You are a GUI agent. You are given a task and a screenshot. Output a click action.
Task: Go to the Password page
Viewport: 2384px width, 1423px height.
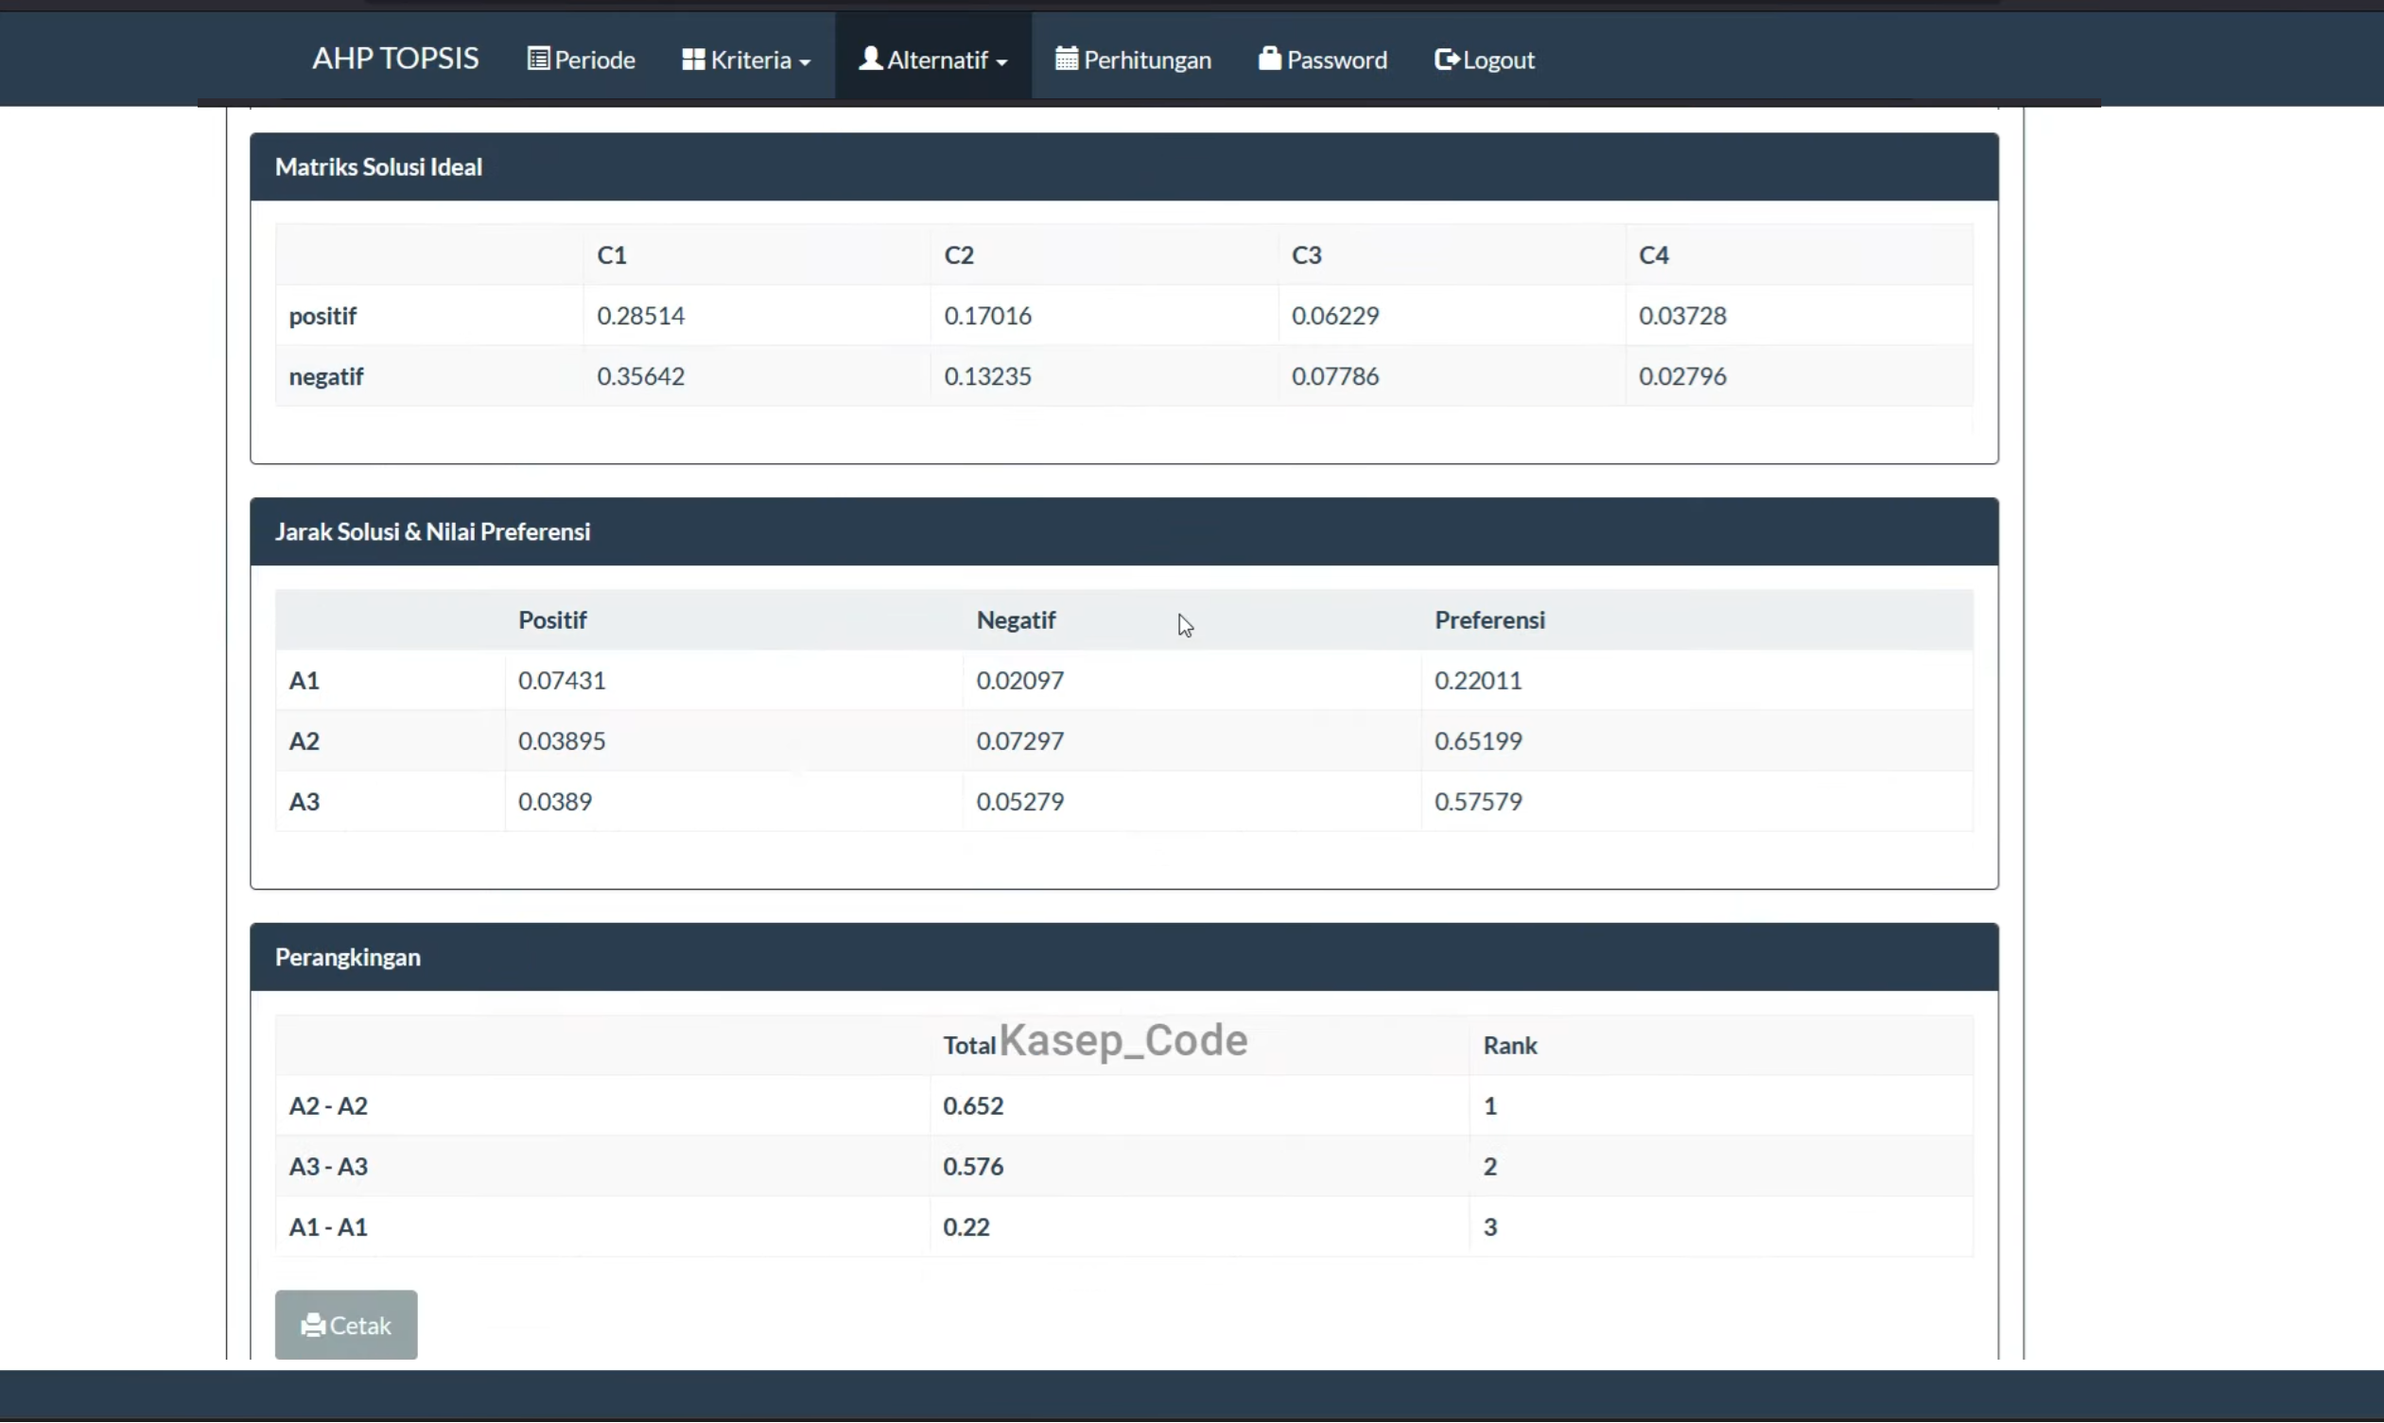1323,60
